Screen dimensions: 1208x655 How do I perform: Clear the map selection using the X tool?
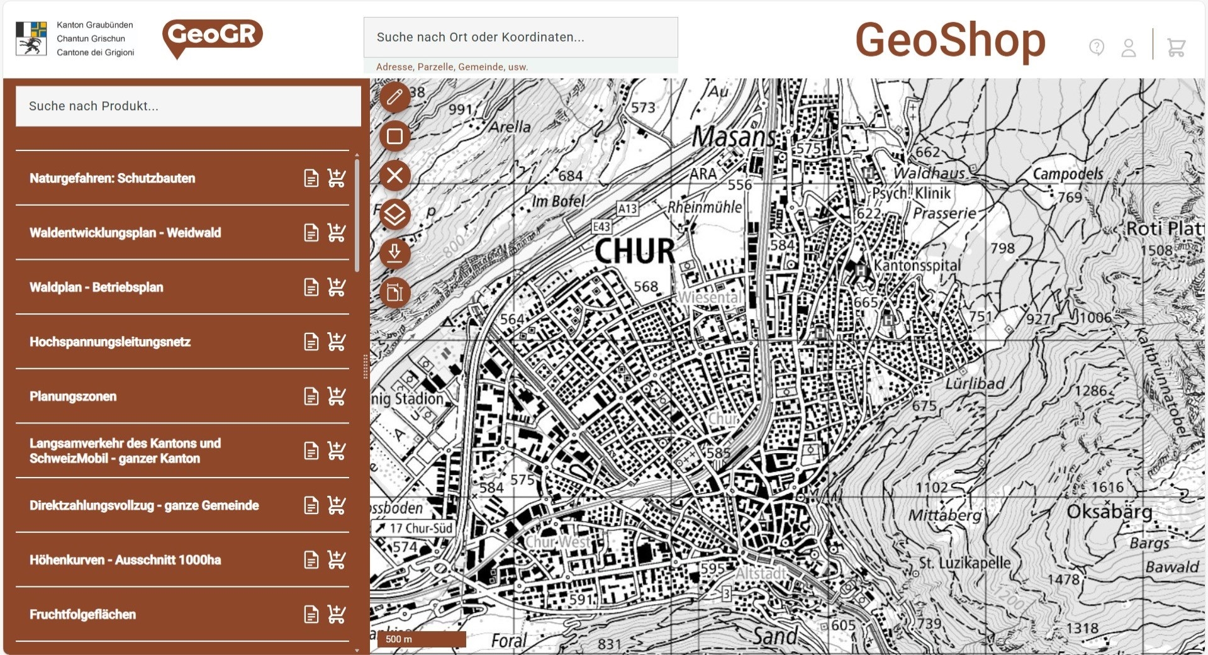click(394, 176)
